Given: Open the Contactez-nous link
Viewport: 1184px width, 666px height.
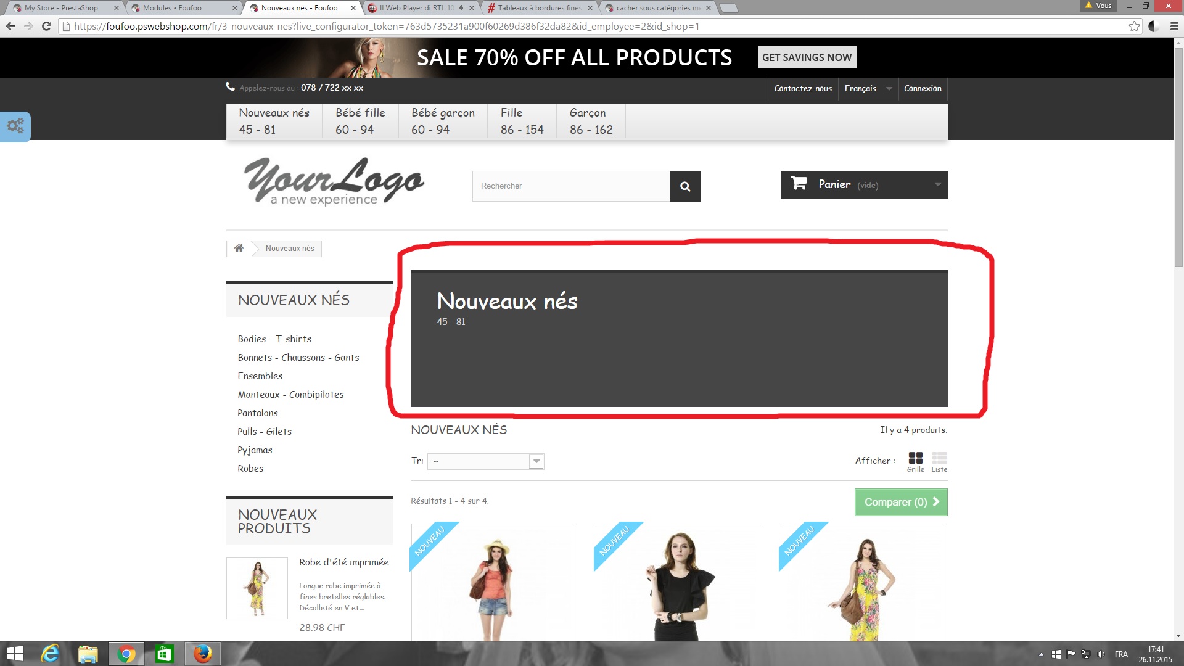Looking at the screenshot, I should point(803,89).
